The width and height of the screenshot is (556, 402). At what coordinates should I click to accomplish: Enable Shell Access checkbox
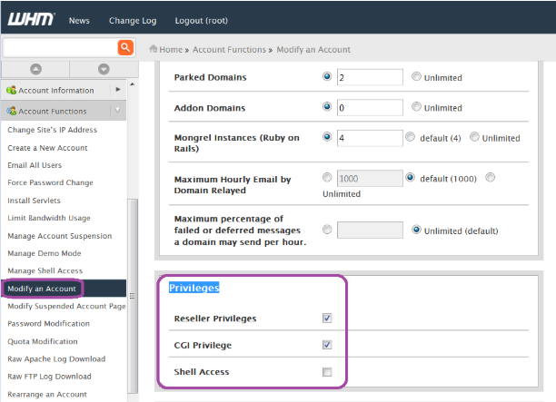tap(327, 372)
